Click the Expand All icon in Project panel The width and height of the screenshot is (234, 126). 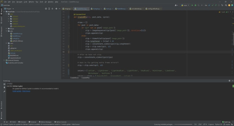click(49, 9)
